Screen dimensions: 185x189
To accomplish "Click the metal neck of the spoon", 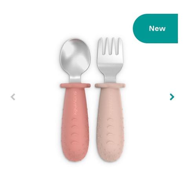I will tap(75, 78).
